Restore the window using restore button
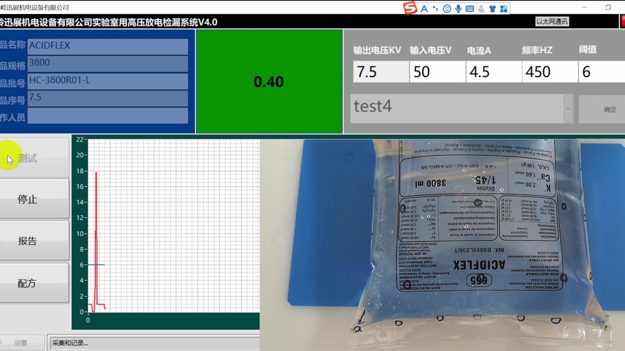This screenshot has width=625, height=351. click(x=608, y=7)
